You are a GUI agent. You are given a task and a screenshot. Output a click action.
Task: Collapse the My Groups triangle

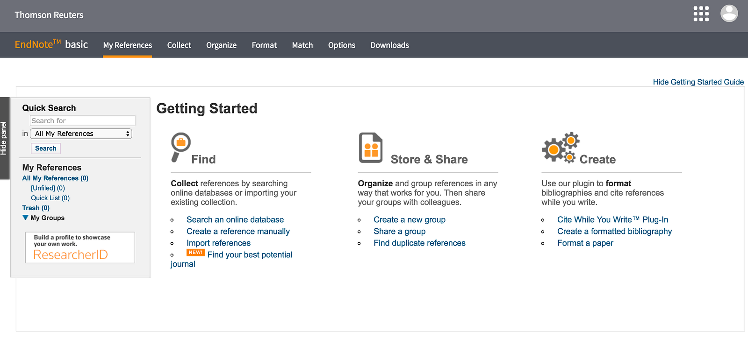(25, 218)
